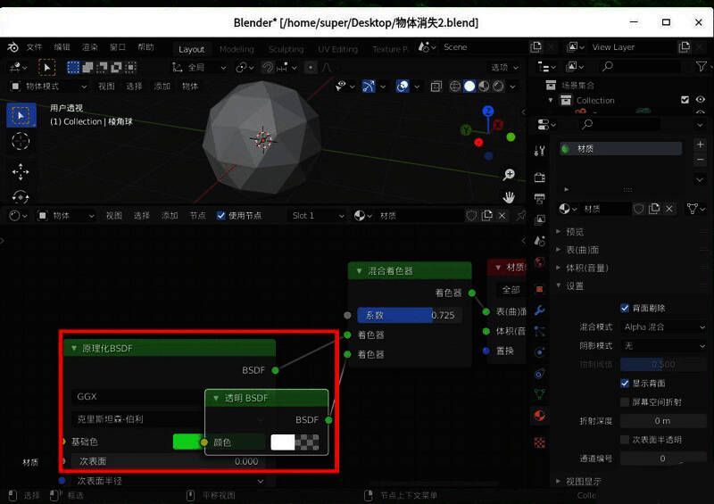Viewport: 714px width, 504px height.
Task: Click the outliner filter funnel icon
Action: click(x=702, y=67)
